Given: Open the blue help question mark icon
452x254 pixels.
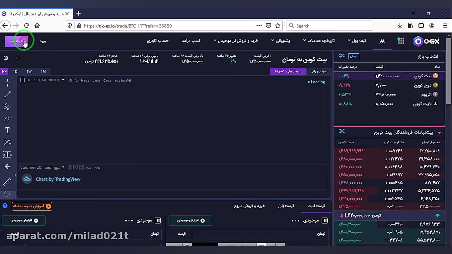Looking at the screenshot, I should 5,206.
